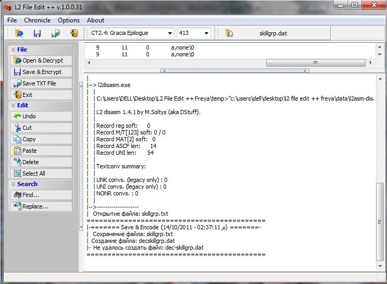Click the folder icon beside skillgrp.dat
This screenshot has height=284, width=387.
coord(230,33)
